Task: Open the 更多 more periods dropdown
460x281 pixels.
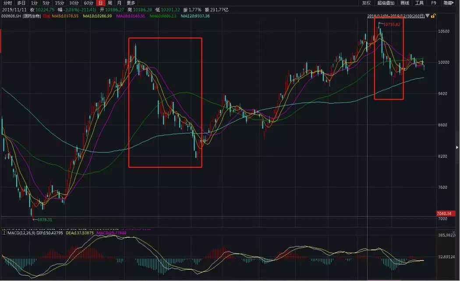Action: [x=131, y=3]
